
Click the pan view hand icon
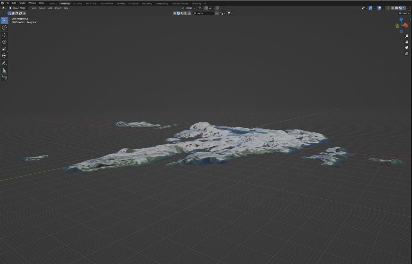(x=407, y=42)
